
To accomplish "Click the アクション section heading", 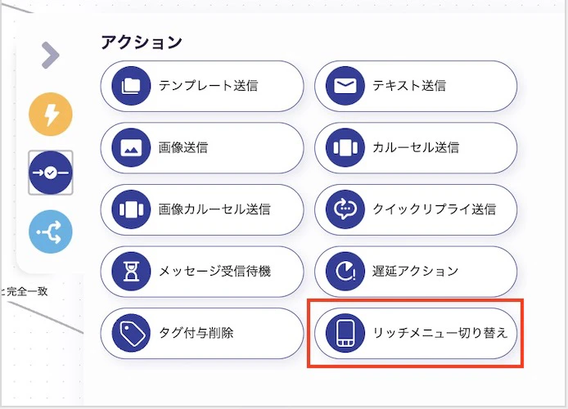I will click(x=142, y=43).
